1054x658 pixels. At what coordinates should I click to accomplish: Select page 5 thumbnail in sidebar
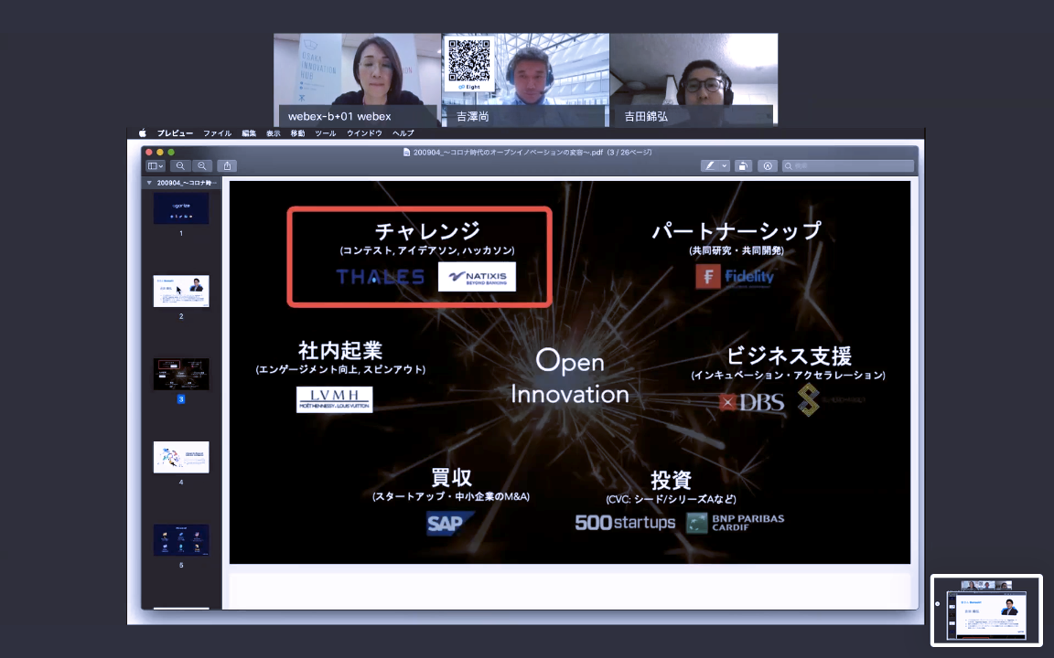[181, 540]
